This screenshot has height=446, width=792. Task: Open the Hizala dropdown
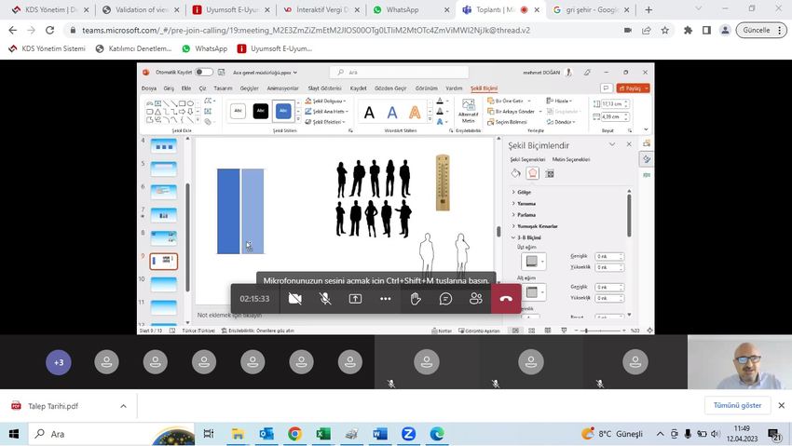(559, 101)
